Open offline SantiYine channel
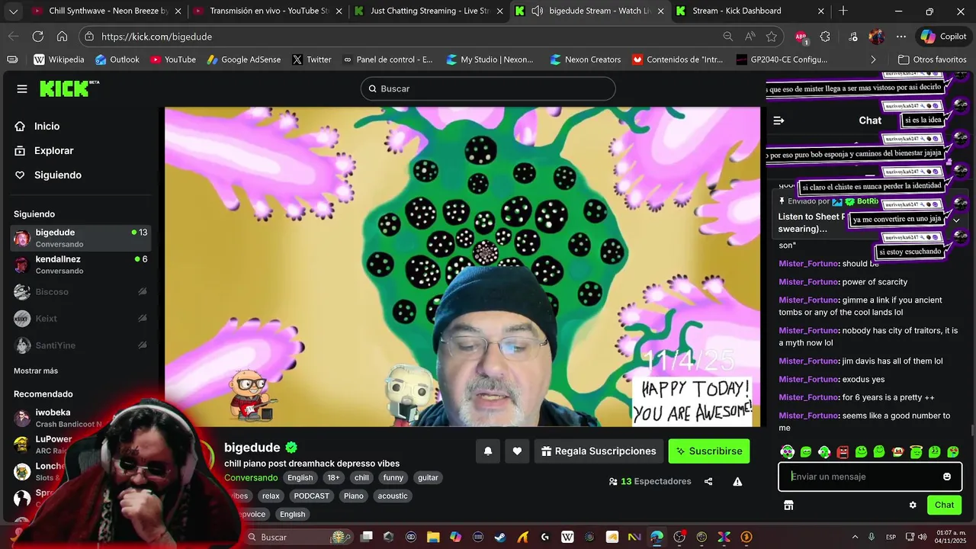 [81, 345]
